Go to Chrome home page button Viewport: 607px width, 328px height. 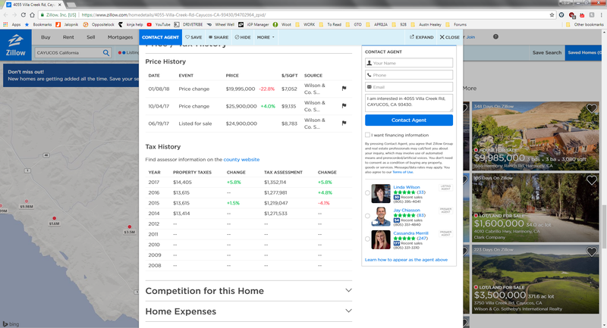point(32,14)
